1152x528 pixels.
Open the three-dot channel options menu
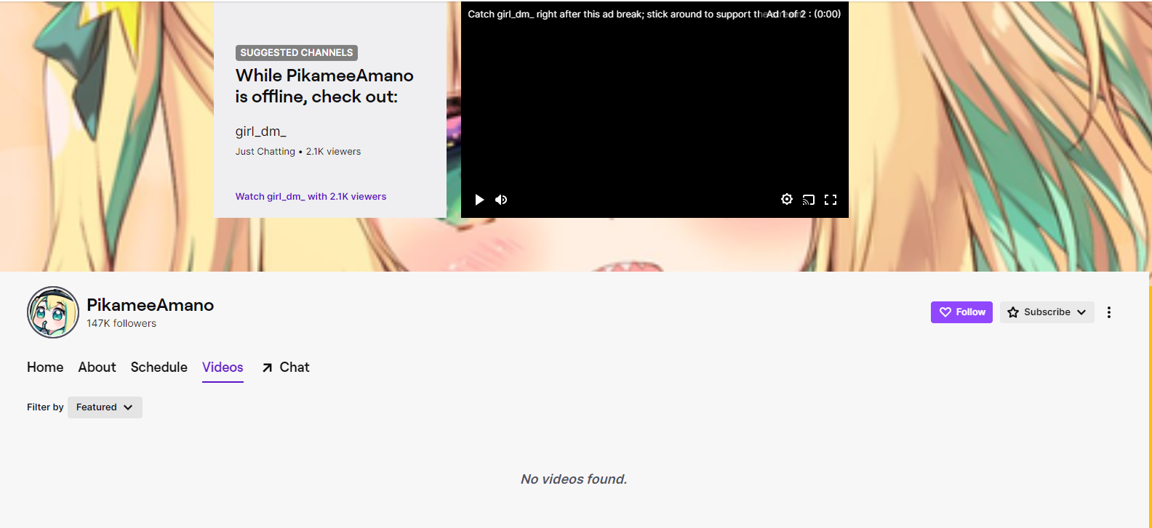[x=1109, y=312]
